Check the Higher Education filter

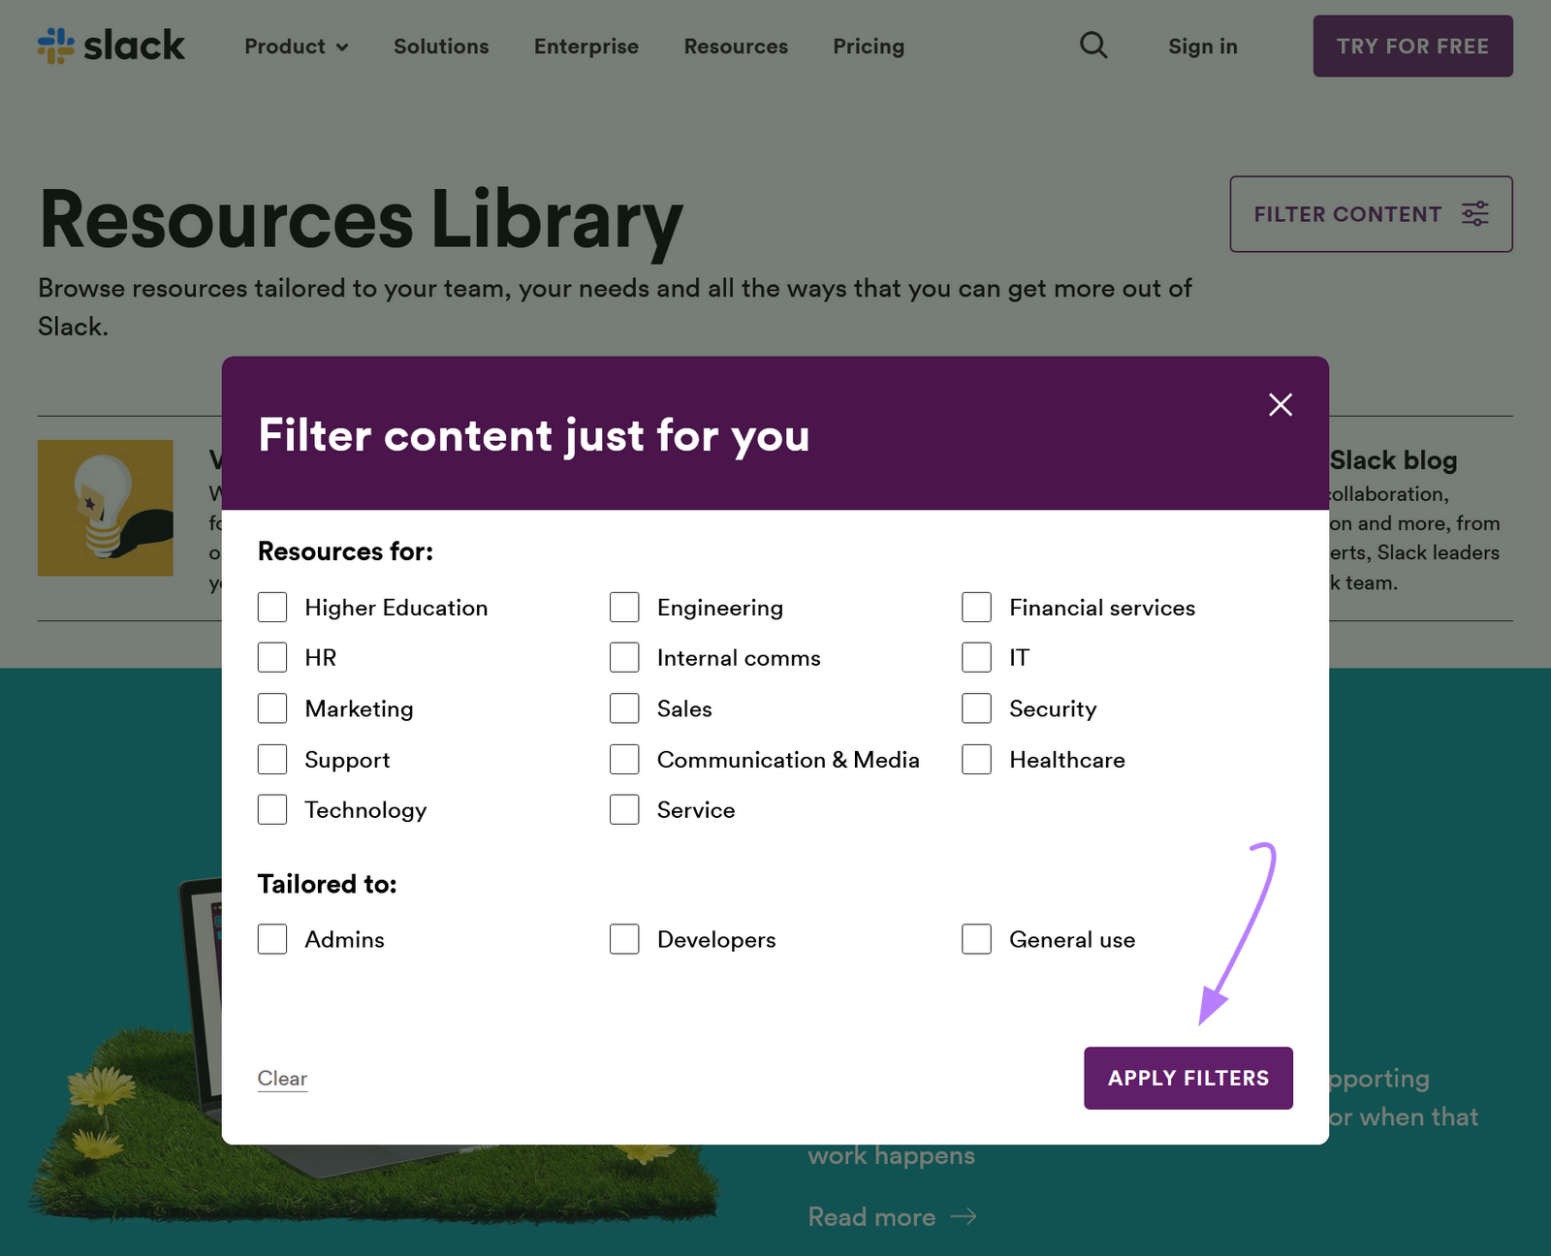pyautogui.click(x=272, y=607)
